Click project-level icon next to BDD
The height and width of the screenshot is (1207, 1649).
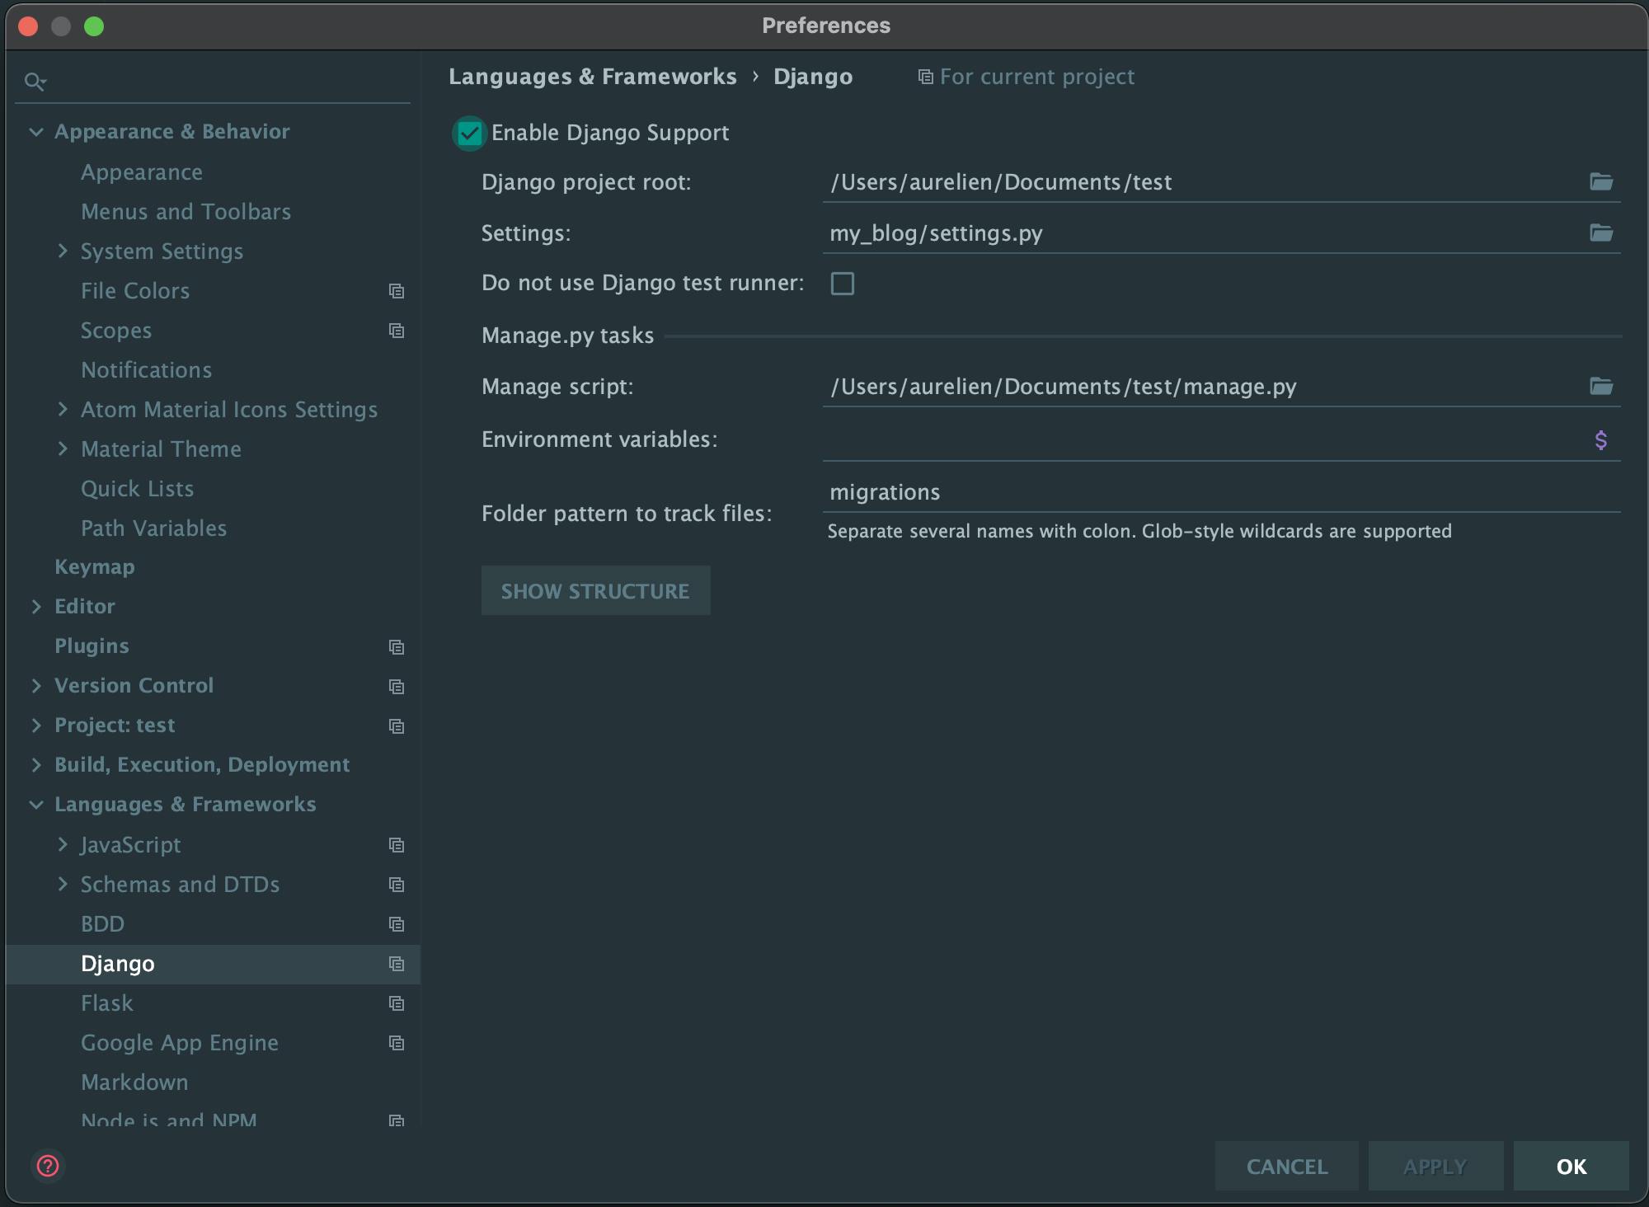pos(397,924)
